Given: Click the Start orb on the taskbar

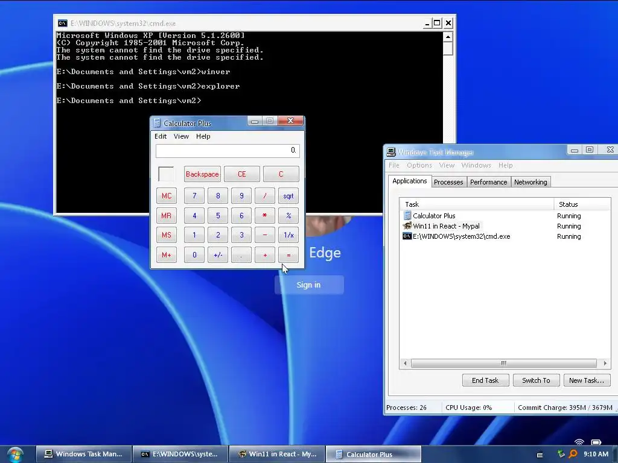Looking at the screenshot, I should point(15,455).
